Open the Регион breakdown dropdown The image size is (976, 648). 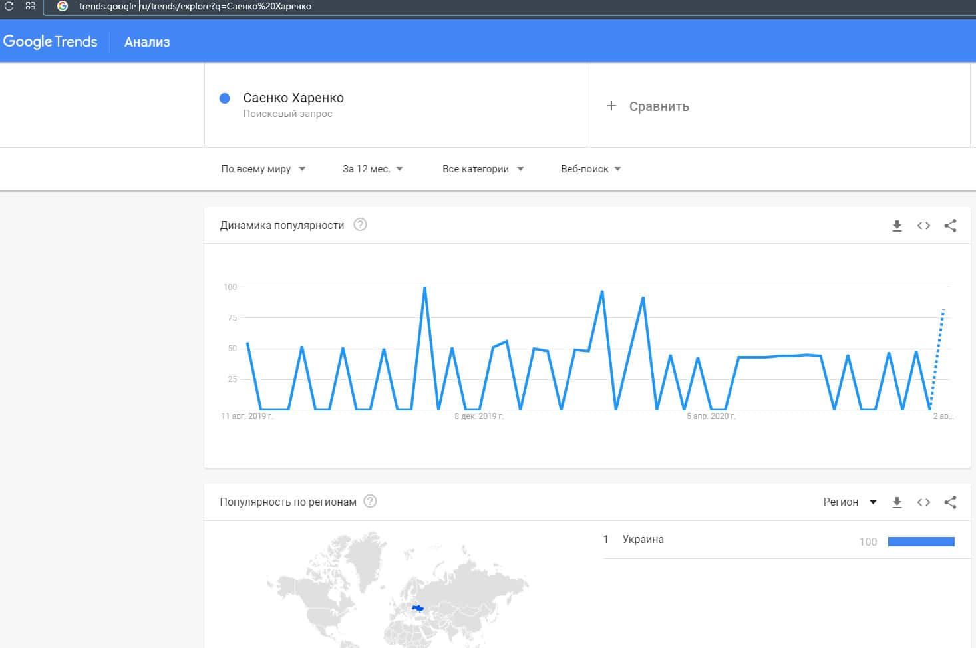850,502
